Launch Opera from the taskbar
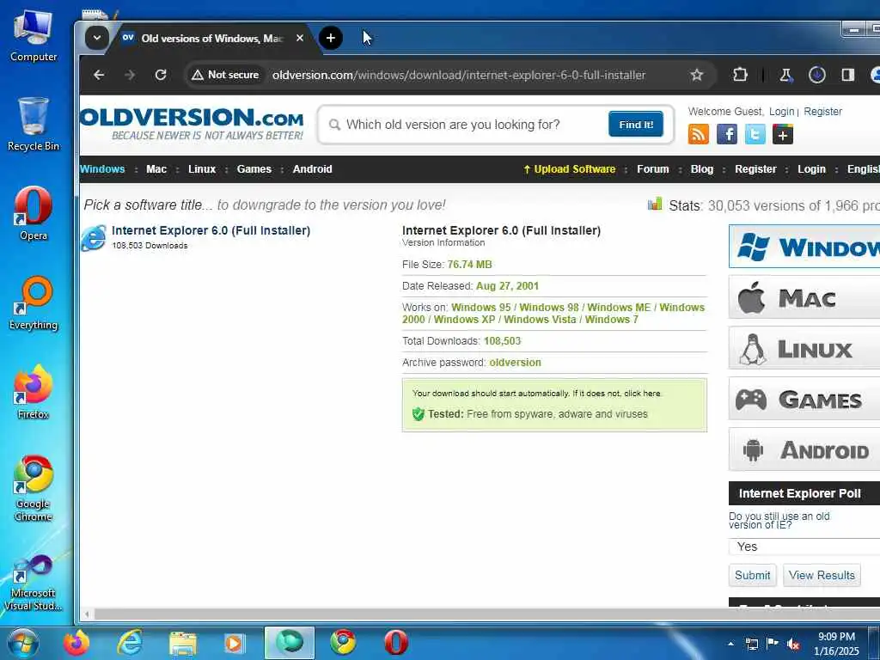Image resolution: width=880 pixels, height=660 pixels. 395,643
